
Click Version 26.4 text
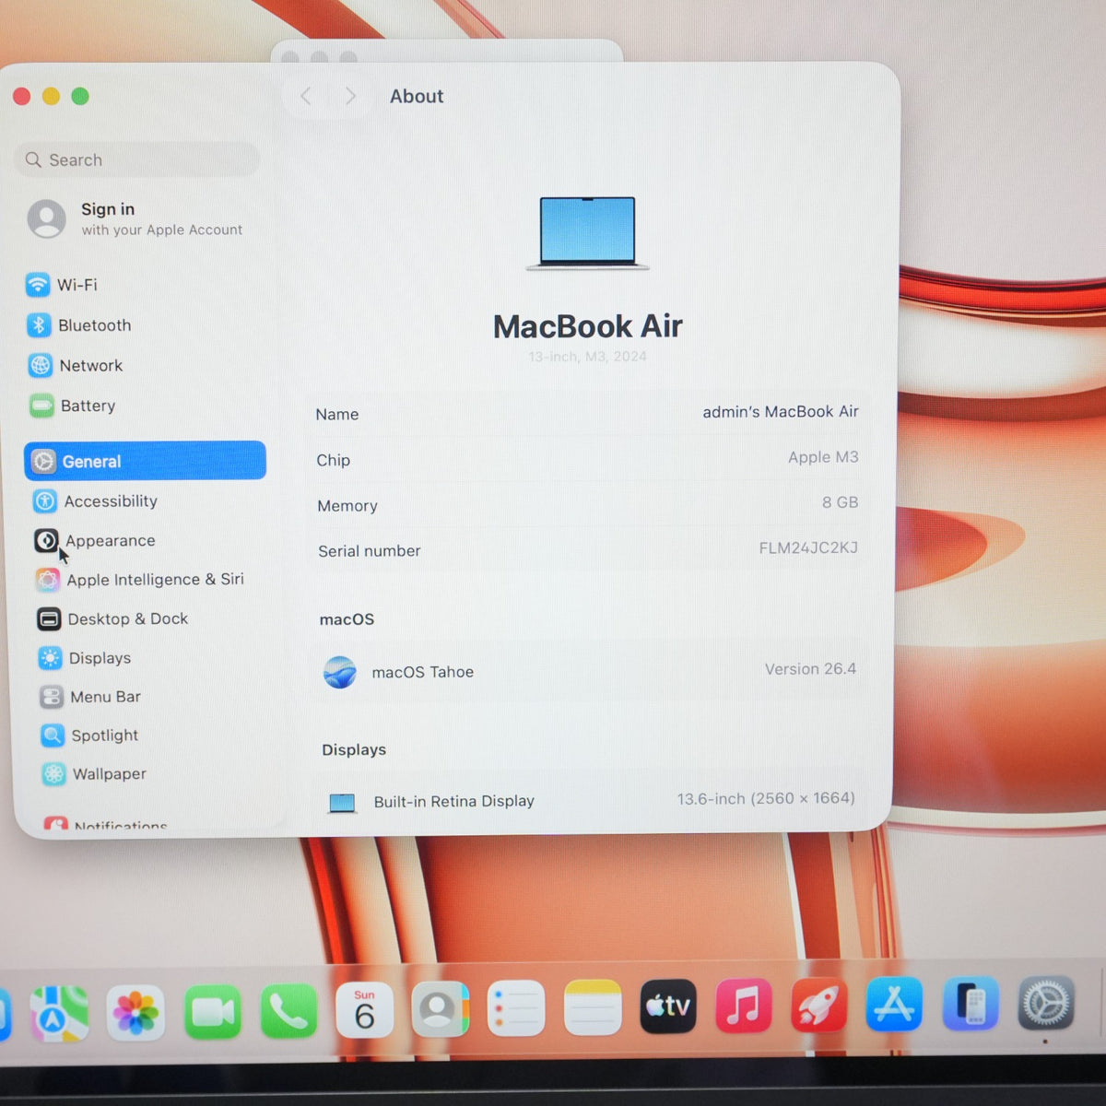coord(810,669)
